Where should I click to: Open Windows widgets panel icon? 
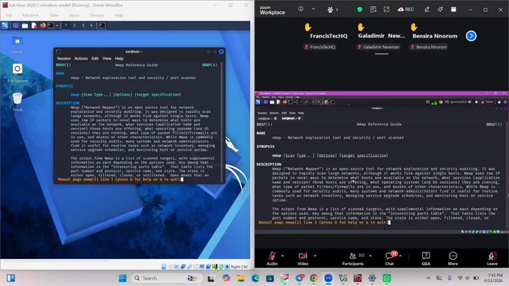pos(10,279)
